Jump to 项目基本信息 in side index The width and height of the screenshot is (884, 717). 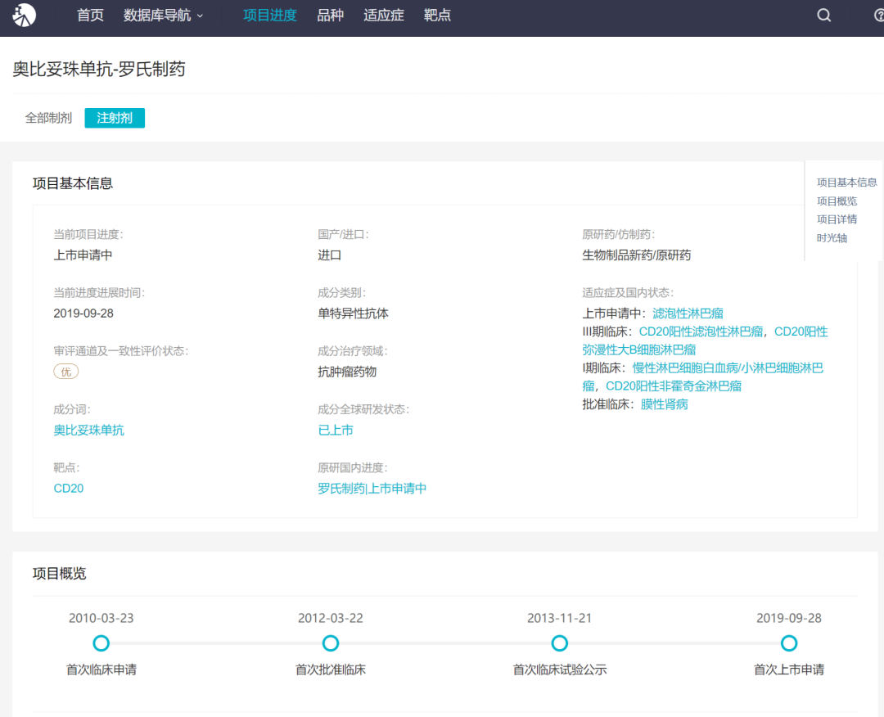847,183
